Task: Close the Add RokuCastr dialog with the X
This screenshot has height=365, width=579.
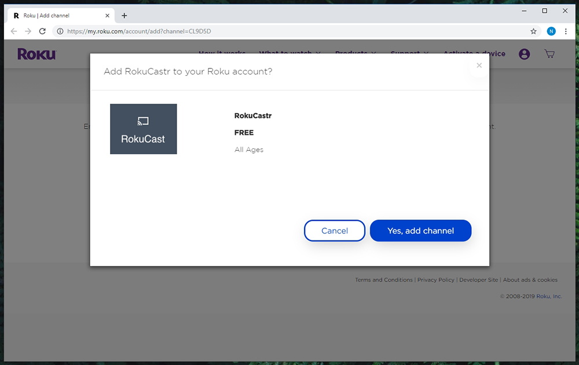Action: point(479,65)
